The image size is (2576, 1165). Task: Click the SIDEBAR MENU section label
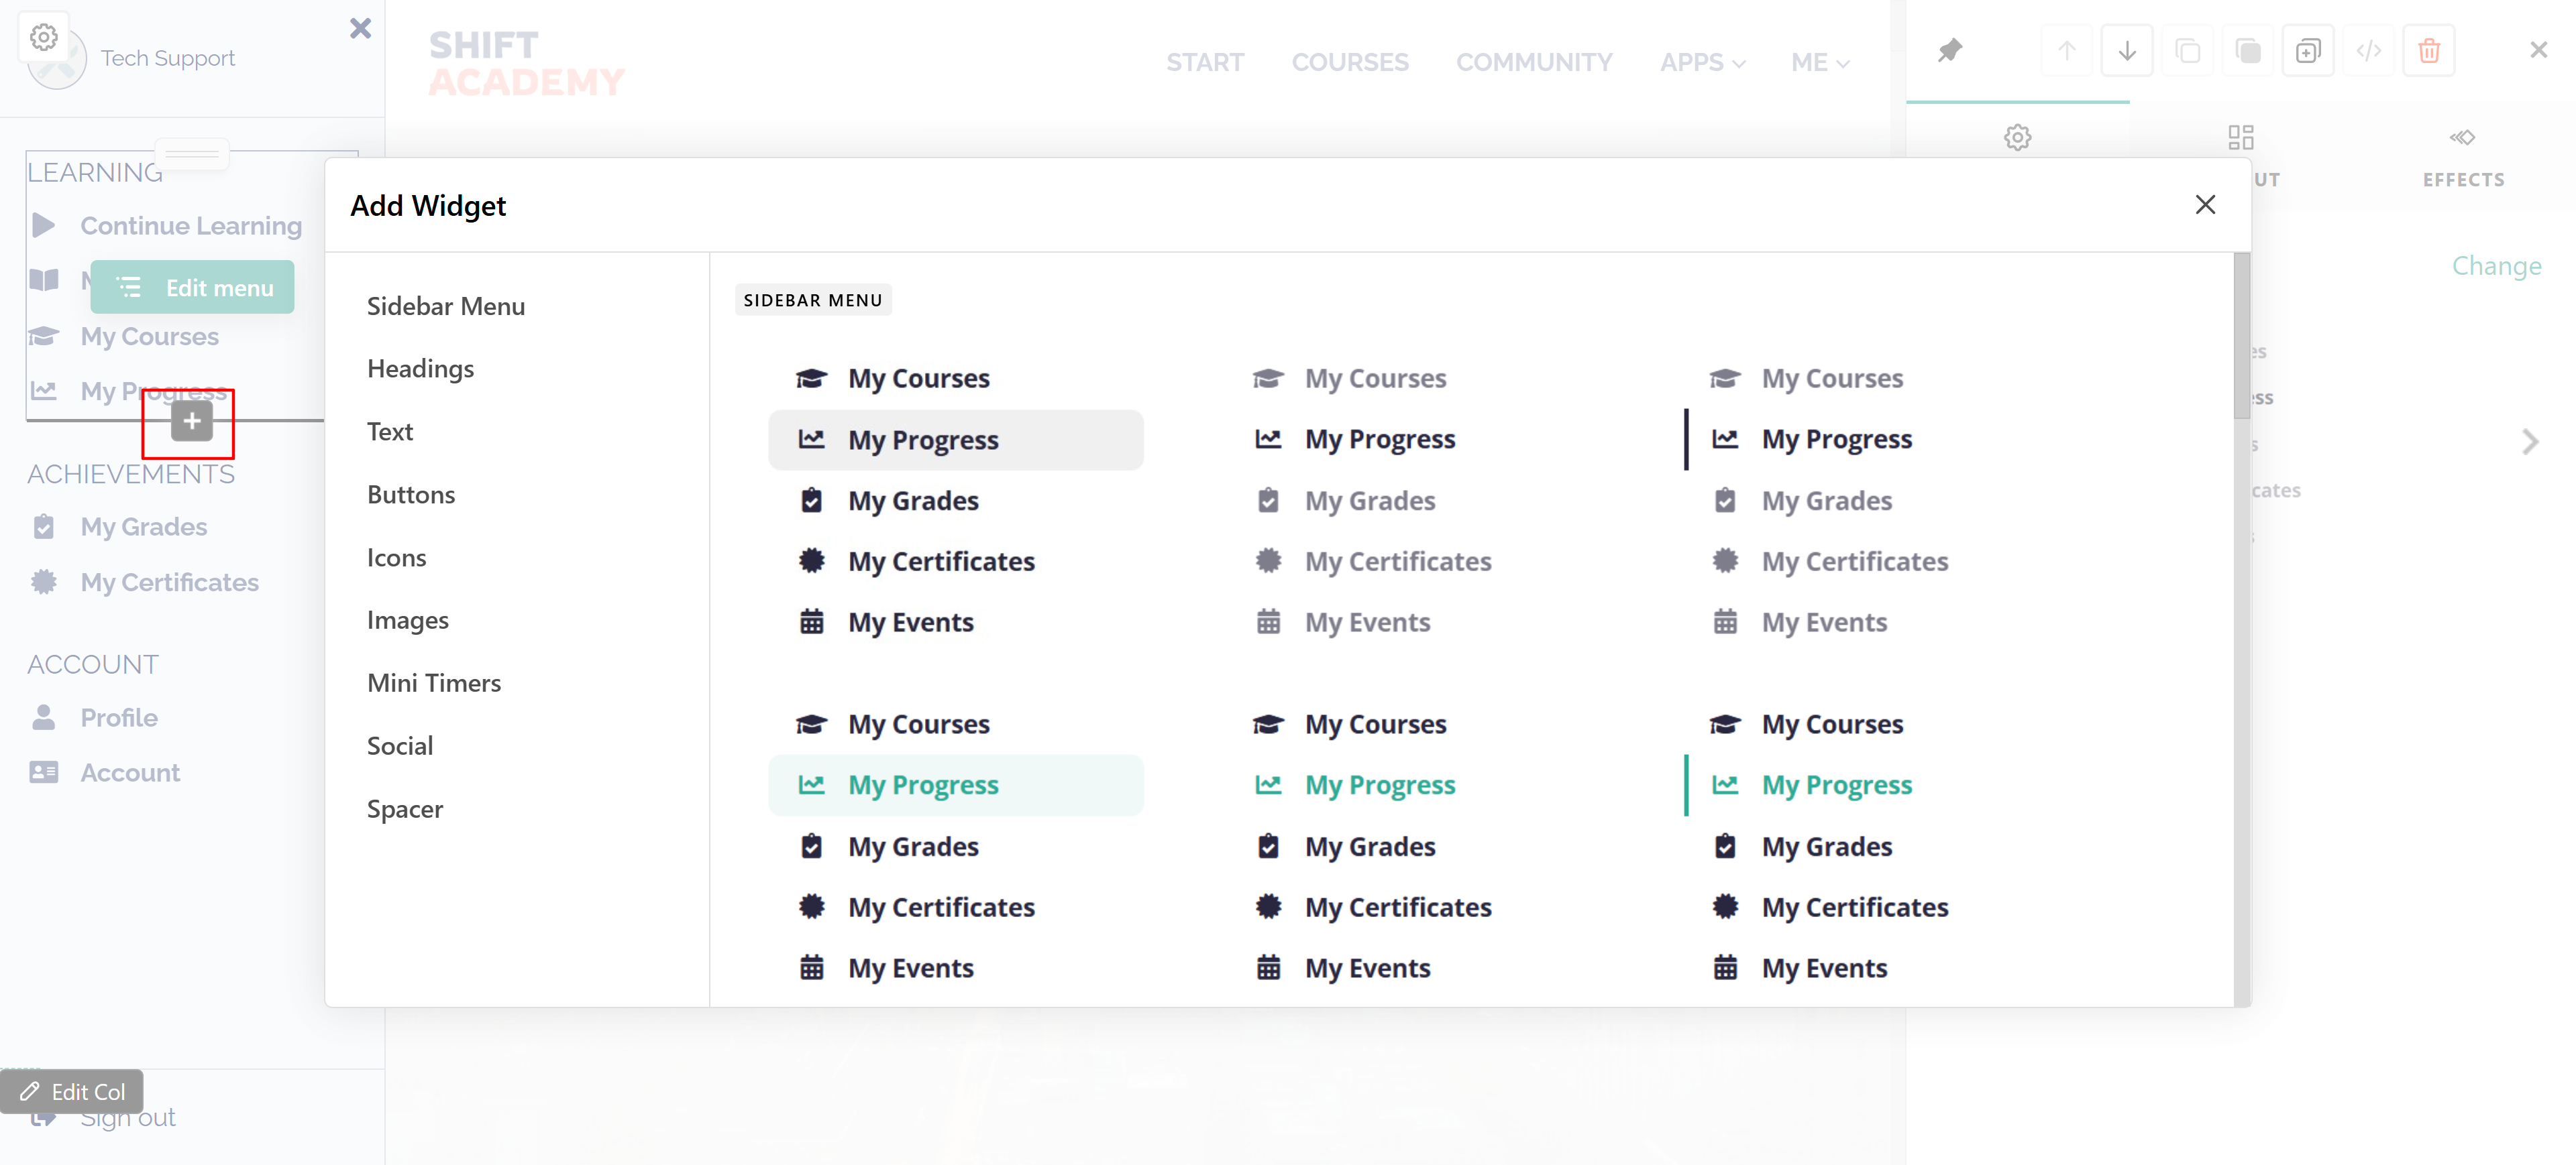[x=813, y=300]
